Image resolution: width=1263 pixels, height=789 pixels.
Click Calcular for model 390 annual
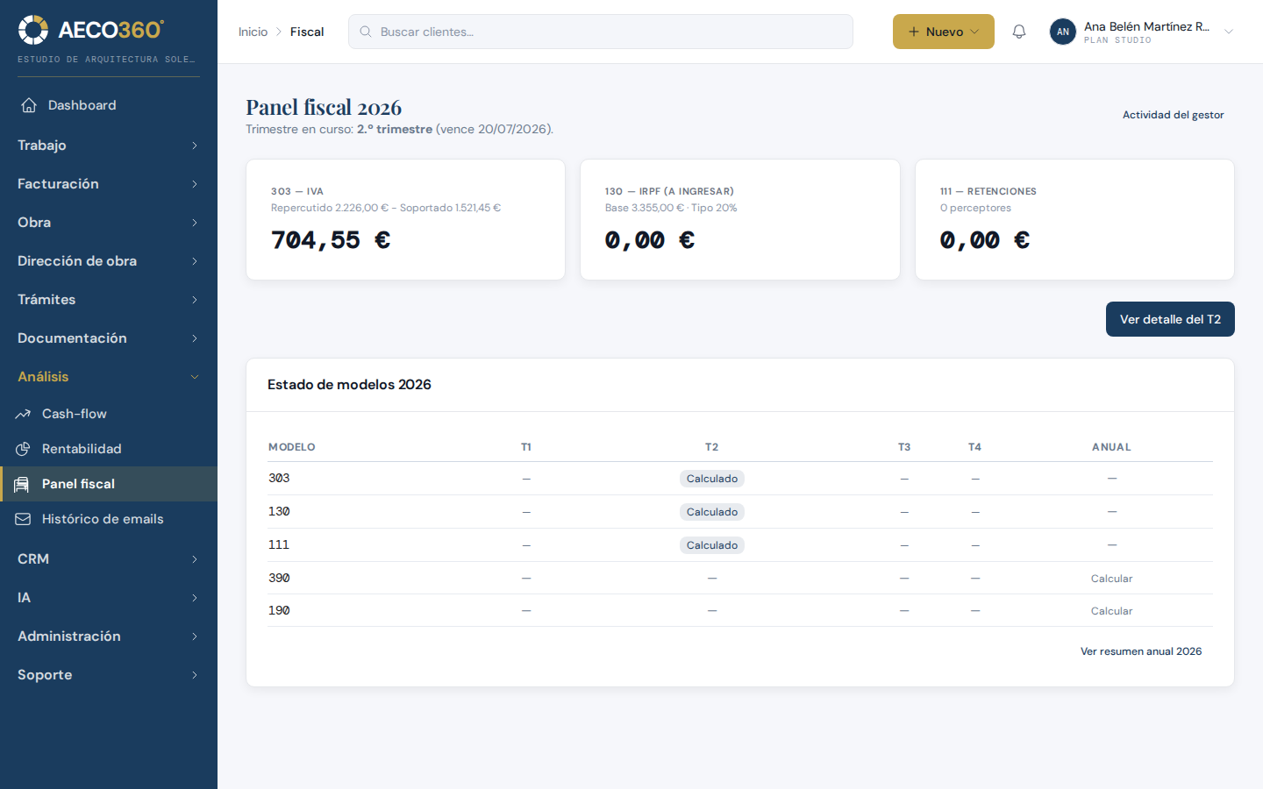pyautogui.click(x=1111, y=579)
